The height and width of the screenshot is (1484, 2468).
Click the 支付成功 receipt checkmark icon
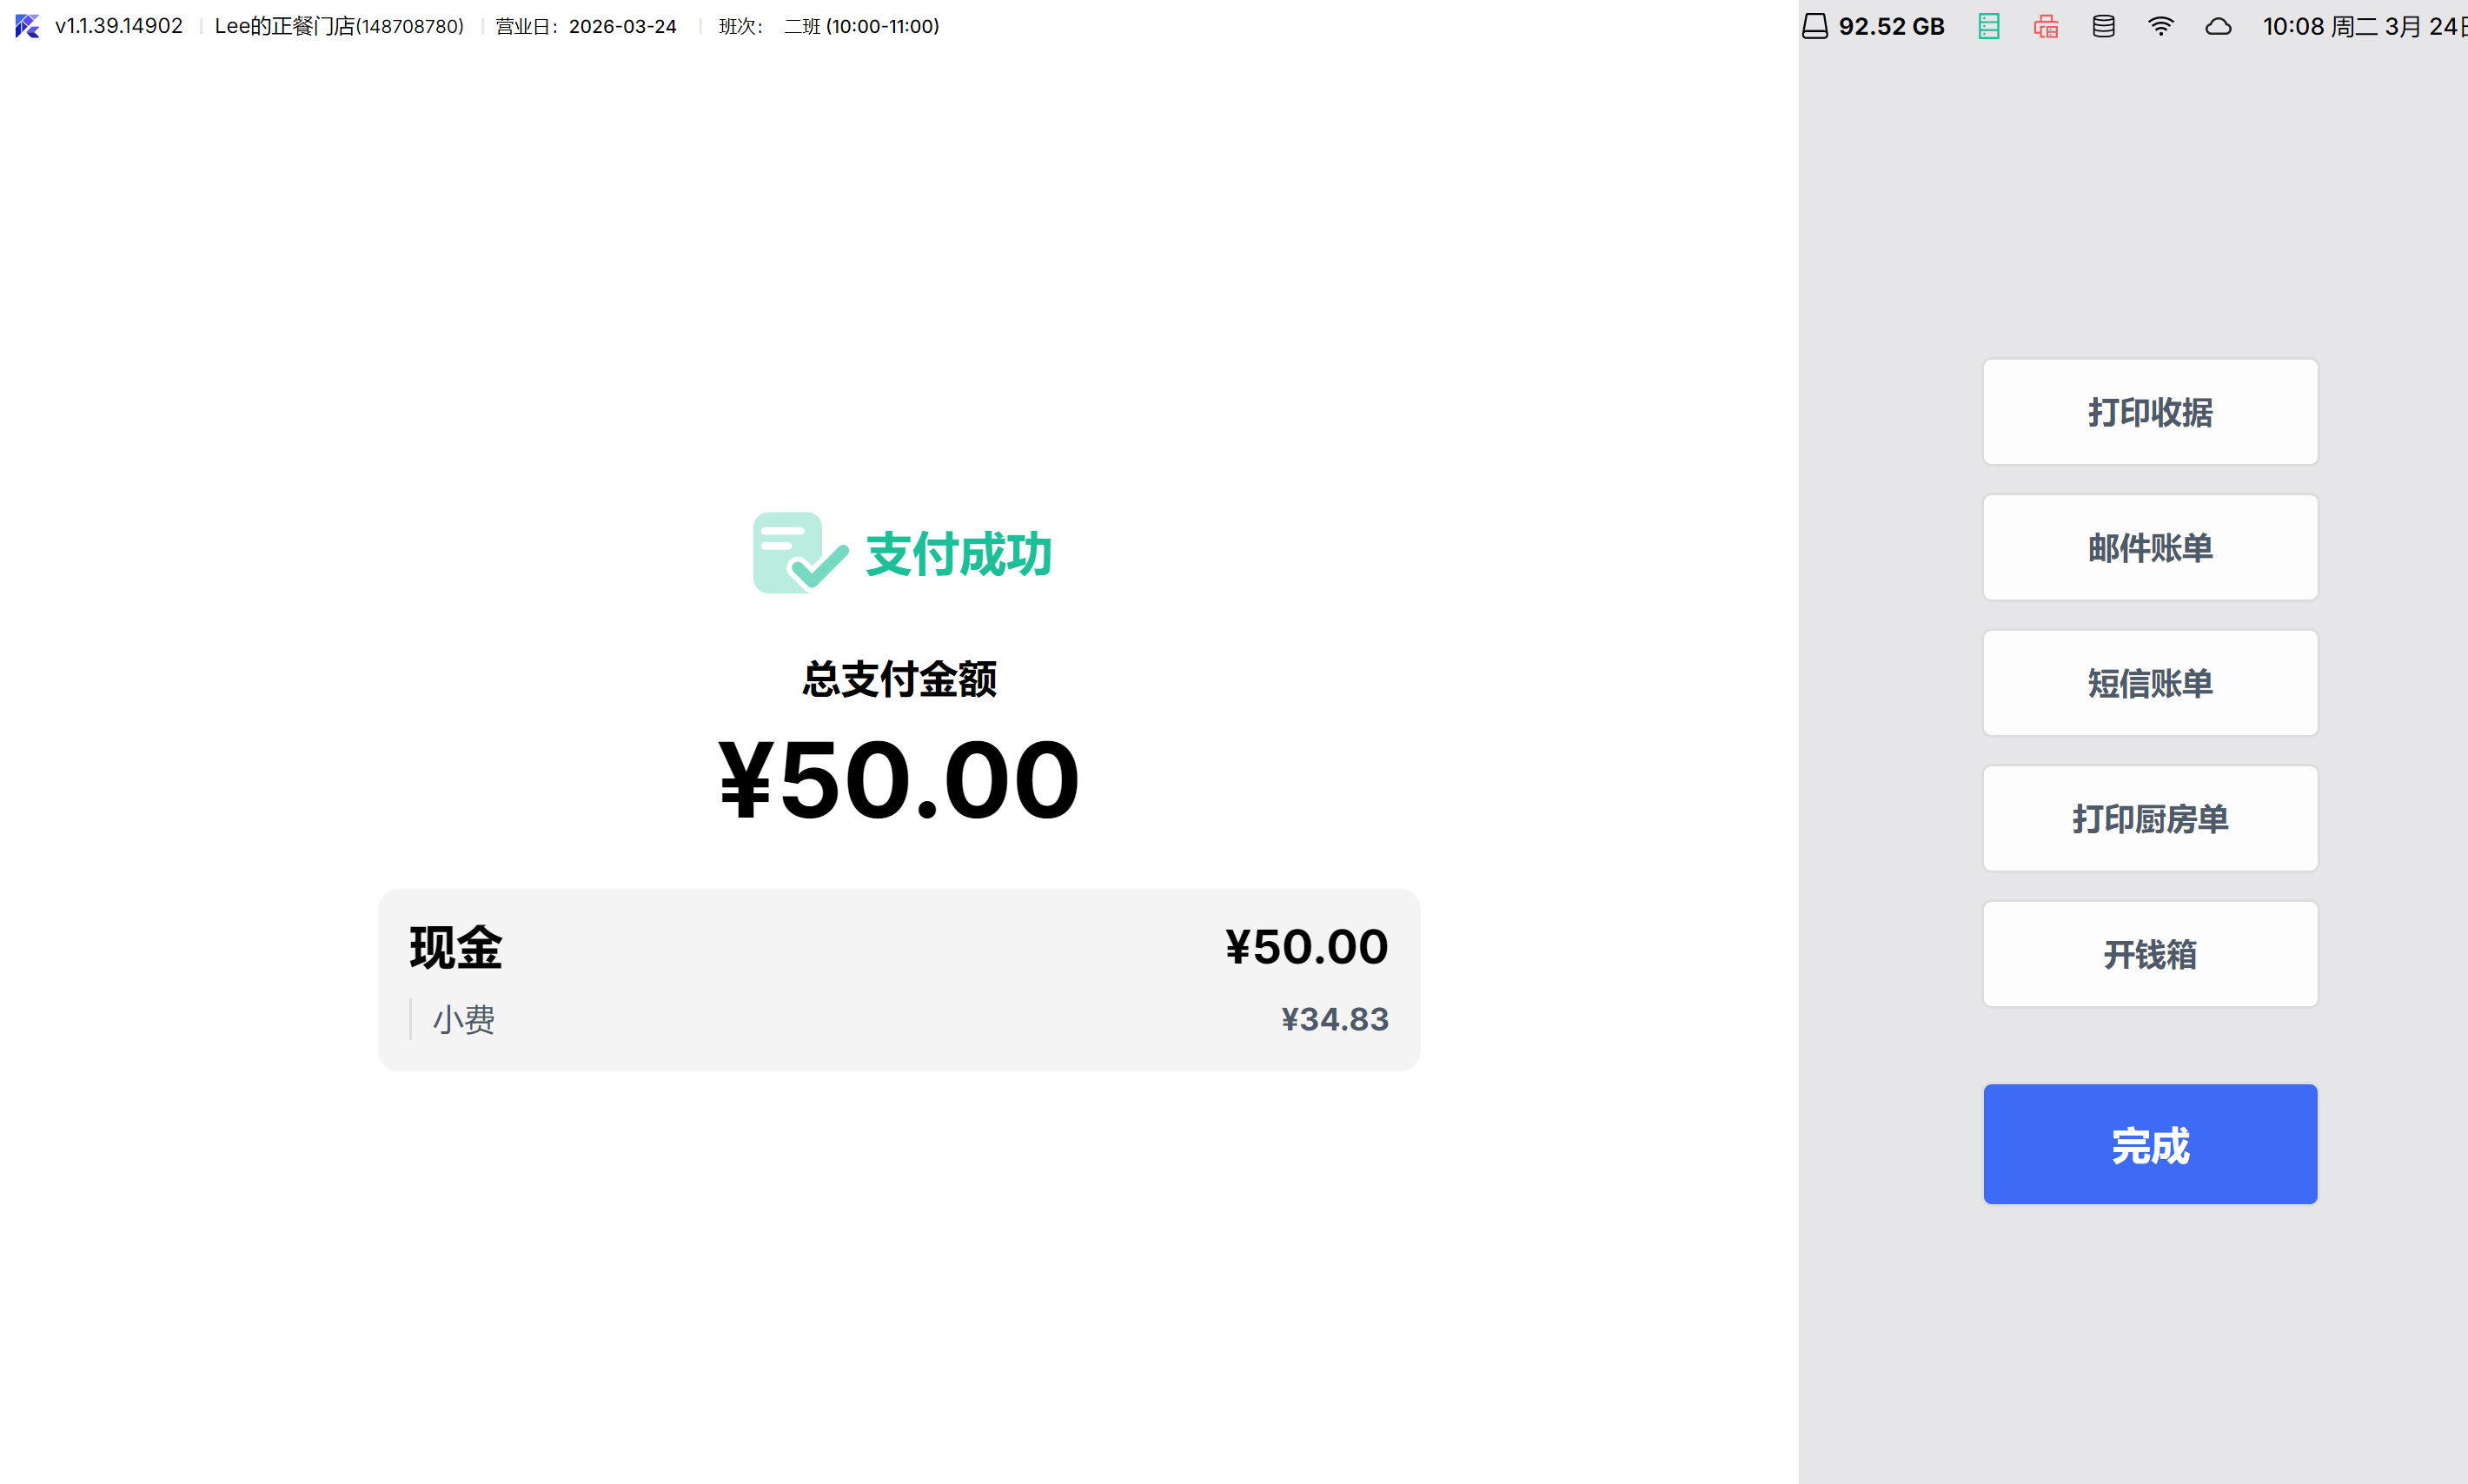click(x=798, y=553)
